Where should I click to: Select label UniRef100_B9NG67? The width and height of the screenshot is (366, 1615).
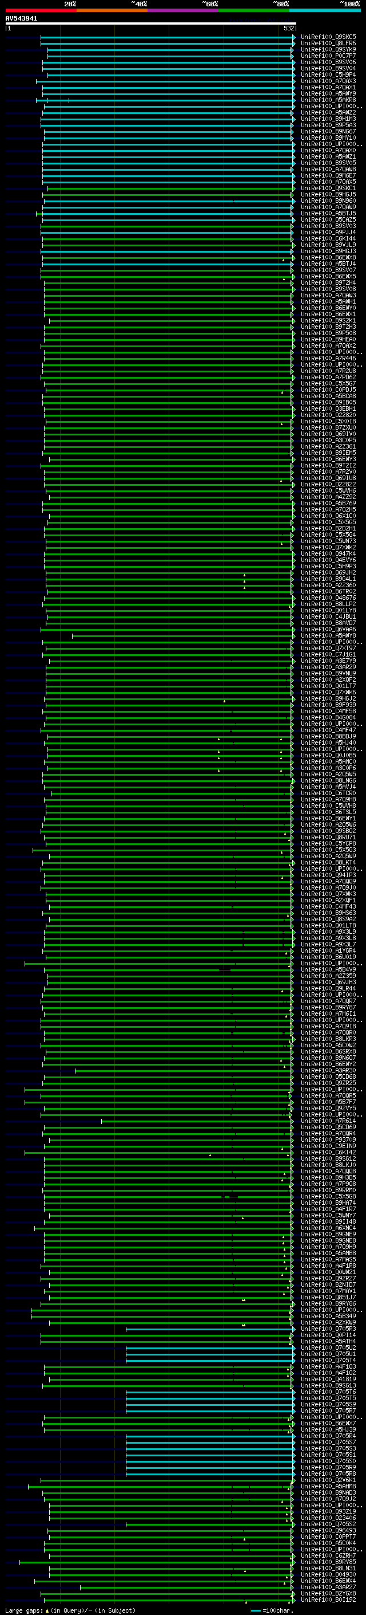(x=328, y=131)
